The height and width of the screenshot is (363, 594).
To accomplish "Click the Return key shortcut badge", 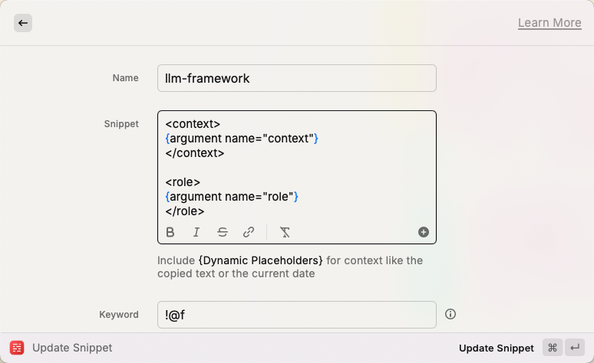I will tap(575, 348).
